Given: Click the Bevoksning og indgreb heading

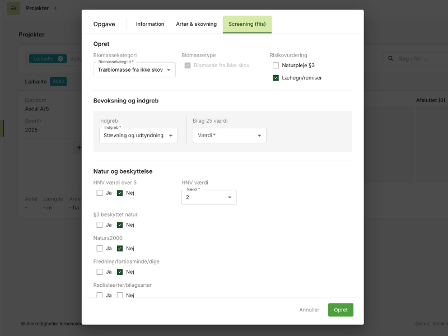Looking at the screenshot, I should pos(126,101).
